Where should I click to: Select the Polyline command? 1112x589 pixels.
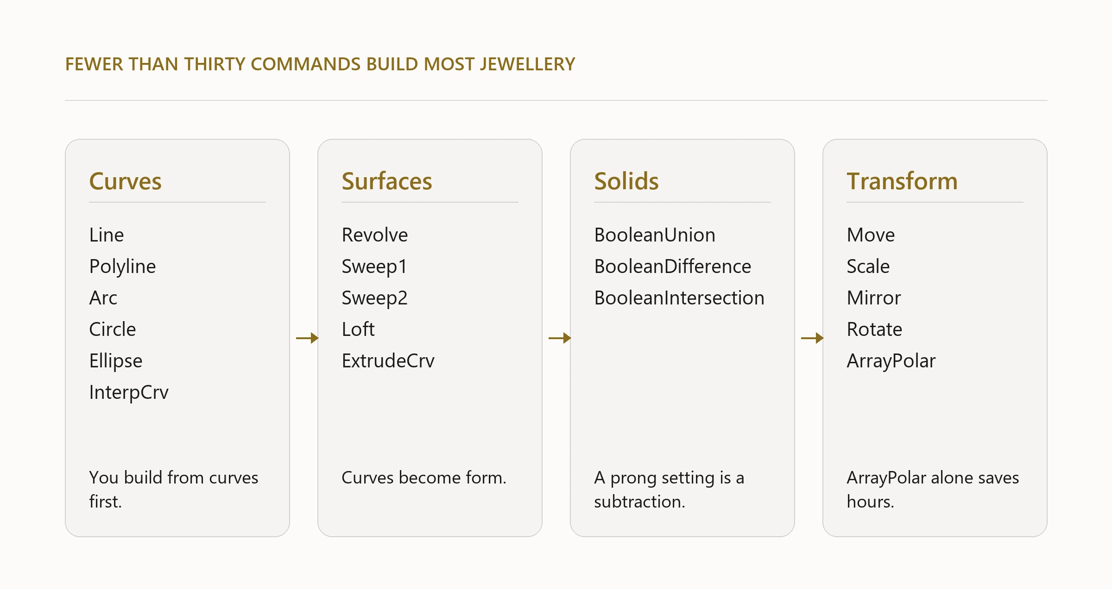pyautogui.click(x=122, y=267)
